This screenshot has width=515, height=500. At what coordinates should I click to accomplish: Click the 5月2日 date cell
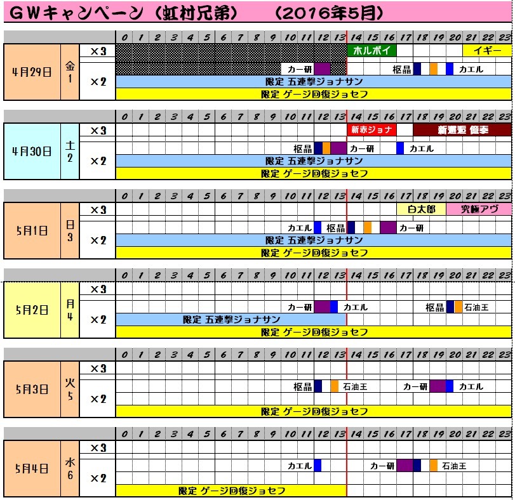(x=32, y=310)
